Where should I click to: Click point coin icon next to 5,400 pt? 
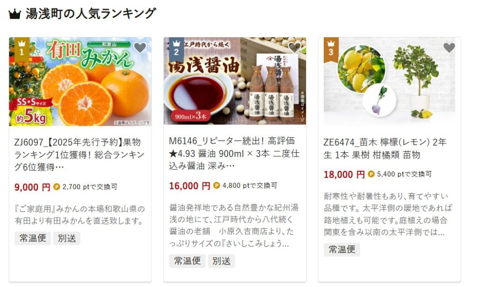(x=371, y=174)
